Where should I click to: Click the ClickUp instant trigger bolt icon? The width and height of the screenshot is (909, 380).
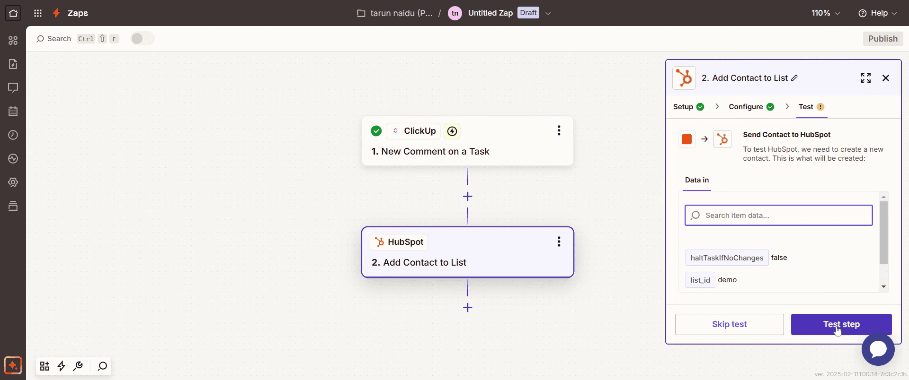point(452,131)
